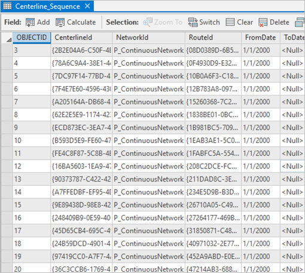
Task: Select row 3 using its row selector
Action: 7,50
